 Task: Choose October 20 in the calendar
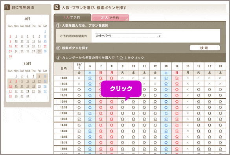[45, 86]
